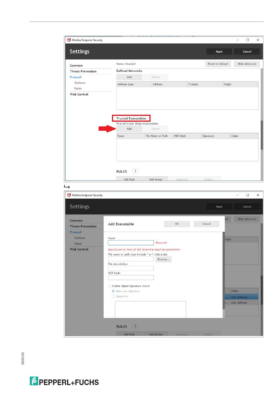The image size is (277, 397).
Task: Click the Address column header in Defined Networks
Action: coord(169,84)
